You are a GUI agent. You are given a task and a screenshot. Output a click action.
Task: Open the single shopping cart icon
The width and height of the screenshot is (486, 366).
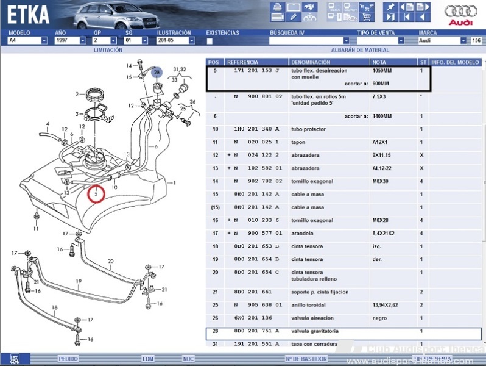367,17
